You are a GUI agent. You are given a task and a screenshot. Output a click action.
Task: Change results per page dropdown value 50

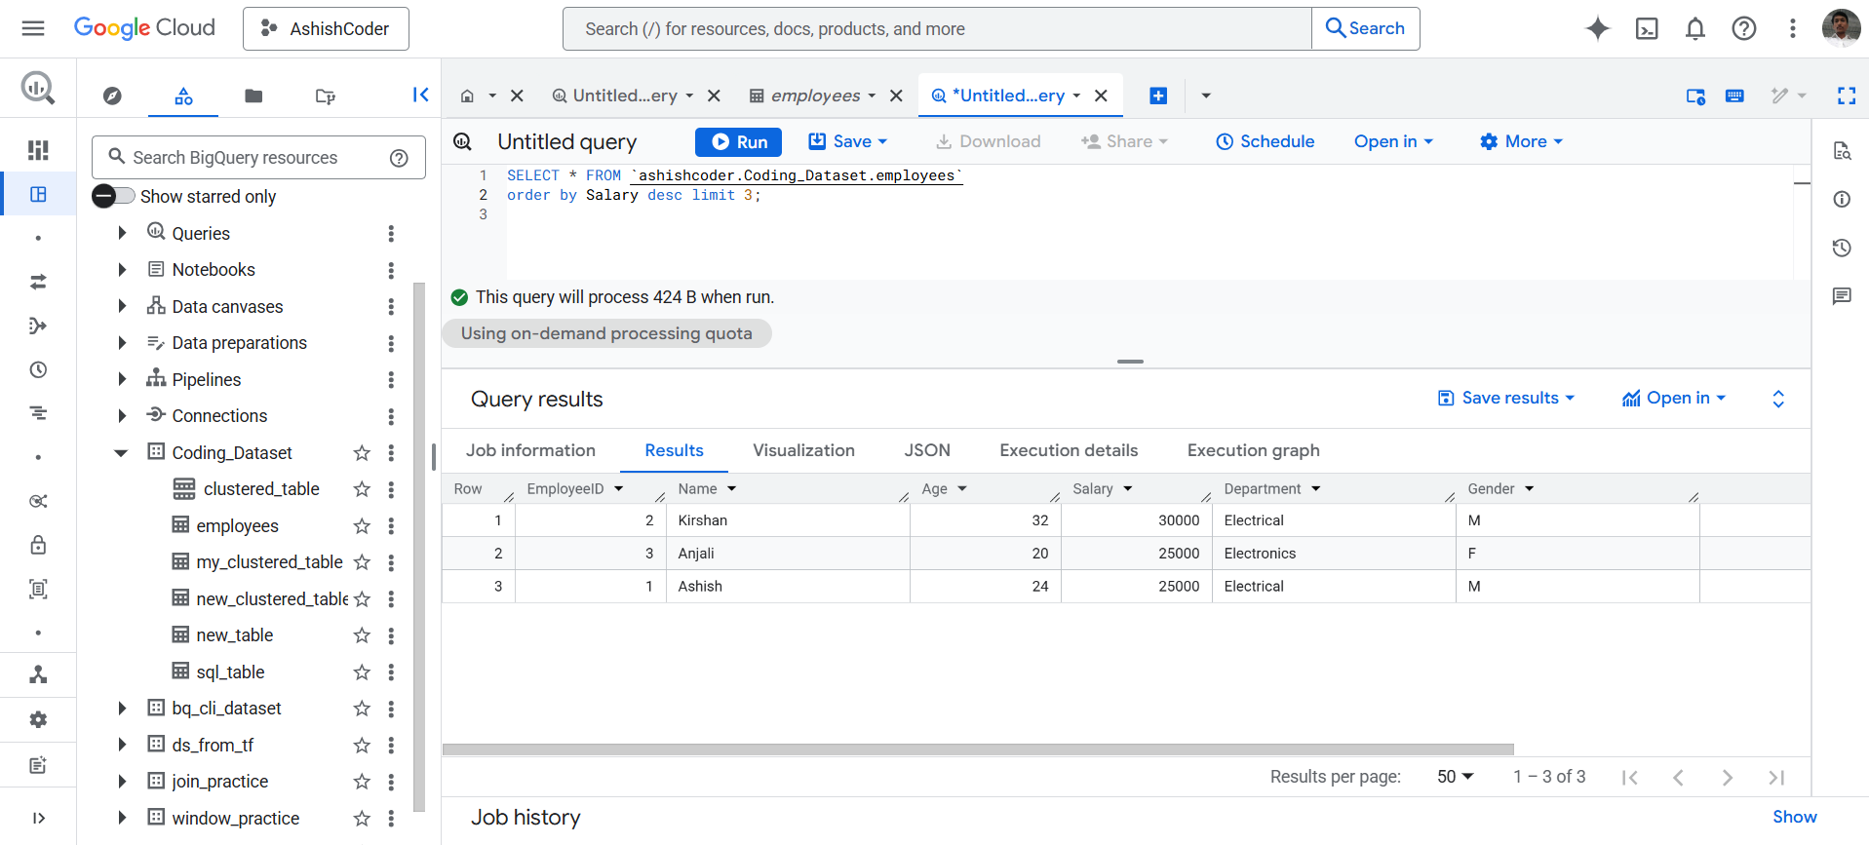[x=1455, y=777]
